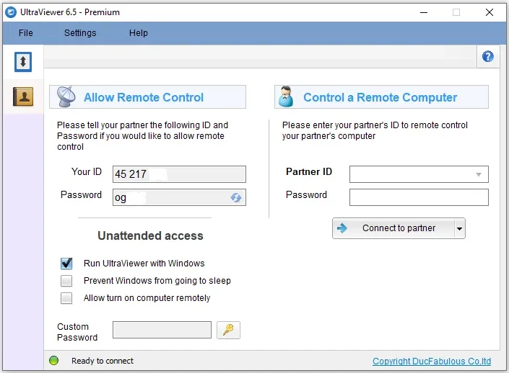Click the person icon beside Control a Remote Computer

tap(286, 96)
